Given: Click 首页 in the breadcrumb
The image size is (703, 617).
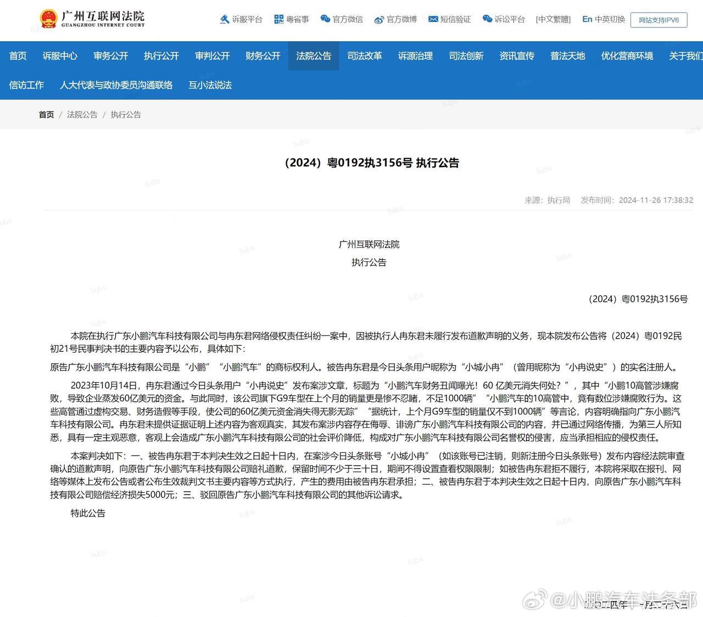Looking at the screenshot, I should tap(46, 114).
